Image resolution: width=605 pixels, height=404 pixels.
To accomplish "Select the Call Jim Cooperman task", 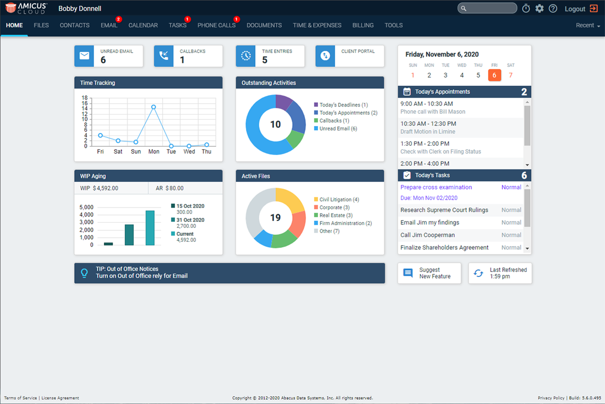I will coord(461,235).
